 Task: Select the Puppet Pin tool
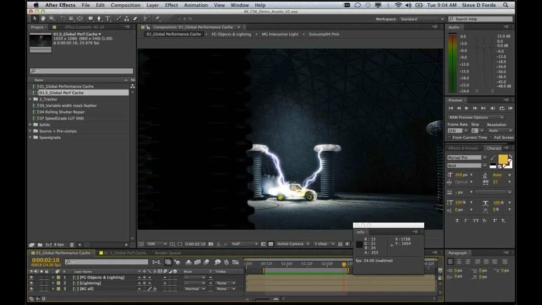point(158,19)
